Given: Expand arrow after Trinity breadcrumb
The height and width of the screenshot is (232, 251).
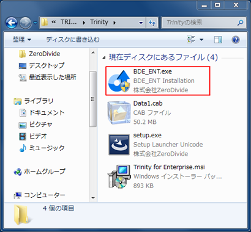Looking at the screenshot, I should coord(114,23).
